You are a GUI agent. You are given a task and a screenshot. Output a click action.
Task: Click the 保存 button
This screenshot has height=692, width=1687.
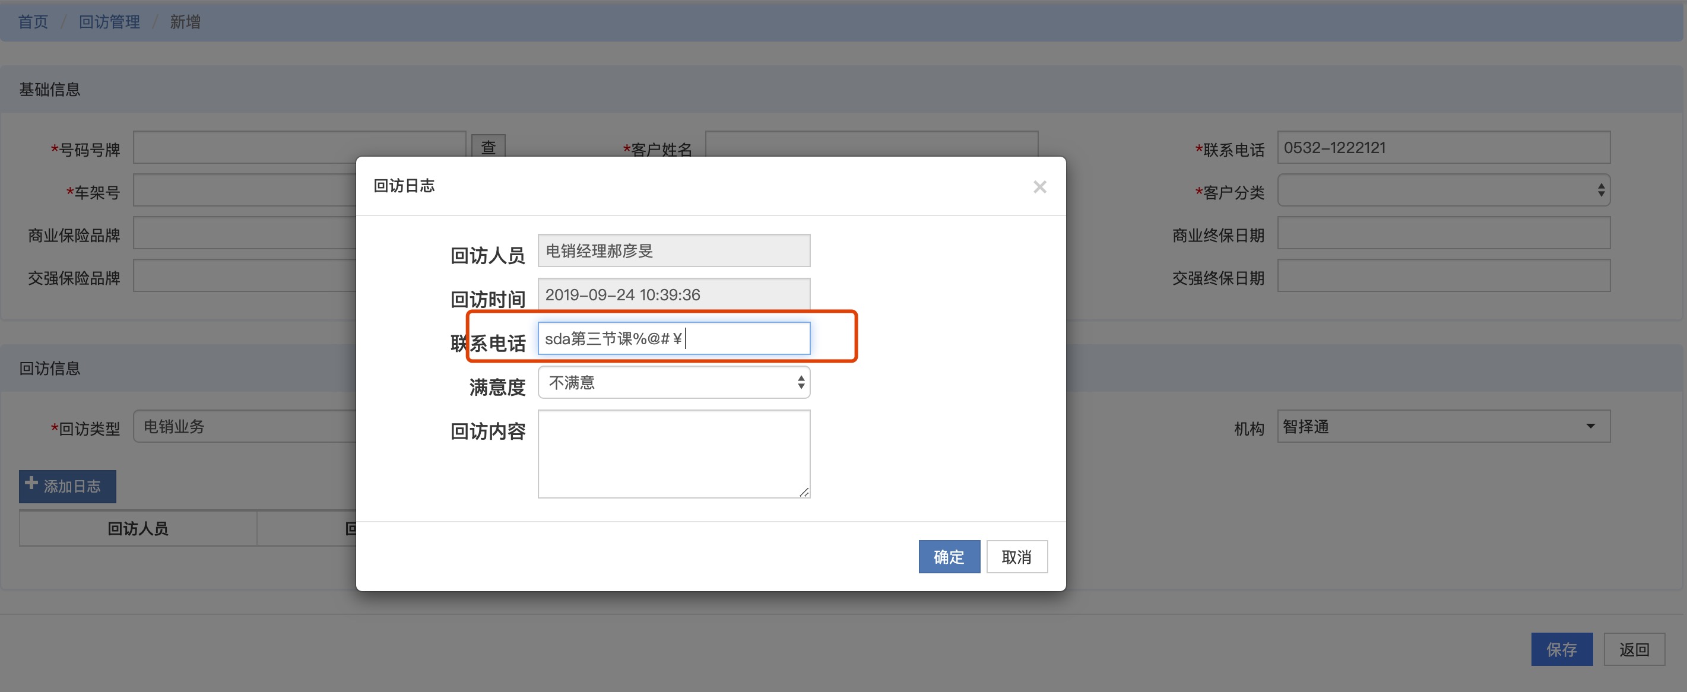[x=1561, y=649]
